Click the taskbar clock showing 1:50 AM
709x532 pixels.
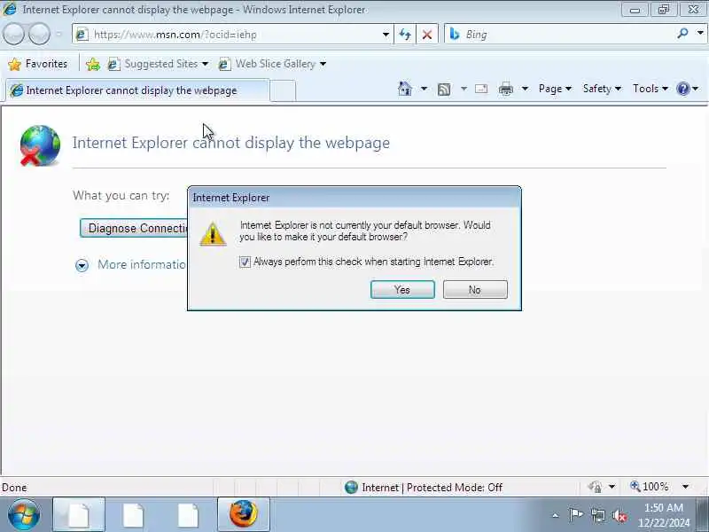click(663, 515)
